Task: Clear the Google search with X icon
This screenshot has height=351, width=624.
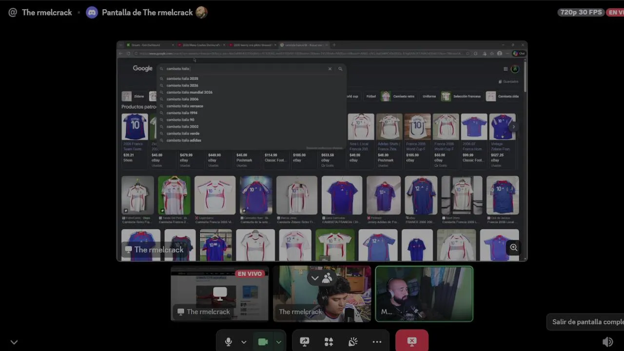Action: (x=330, y=69)
